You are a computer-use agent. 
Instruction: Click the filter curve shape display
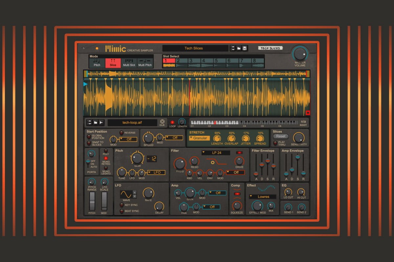tap(217, 162)
